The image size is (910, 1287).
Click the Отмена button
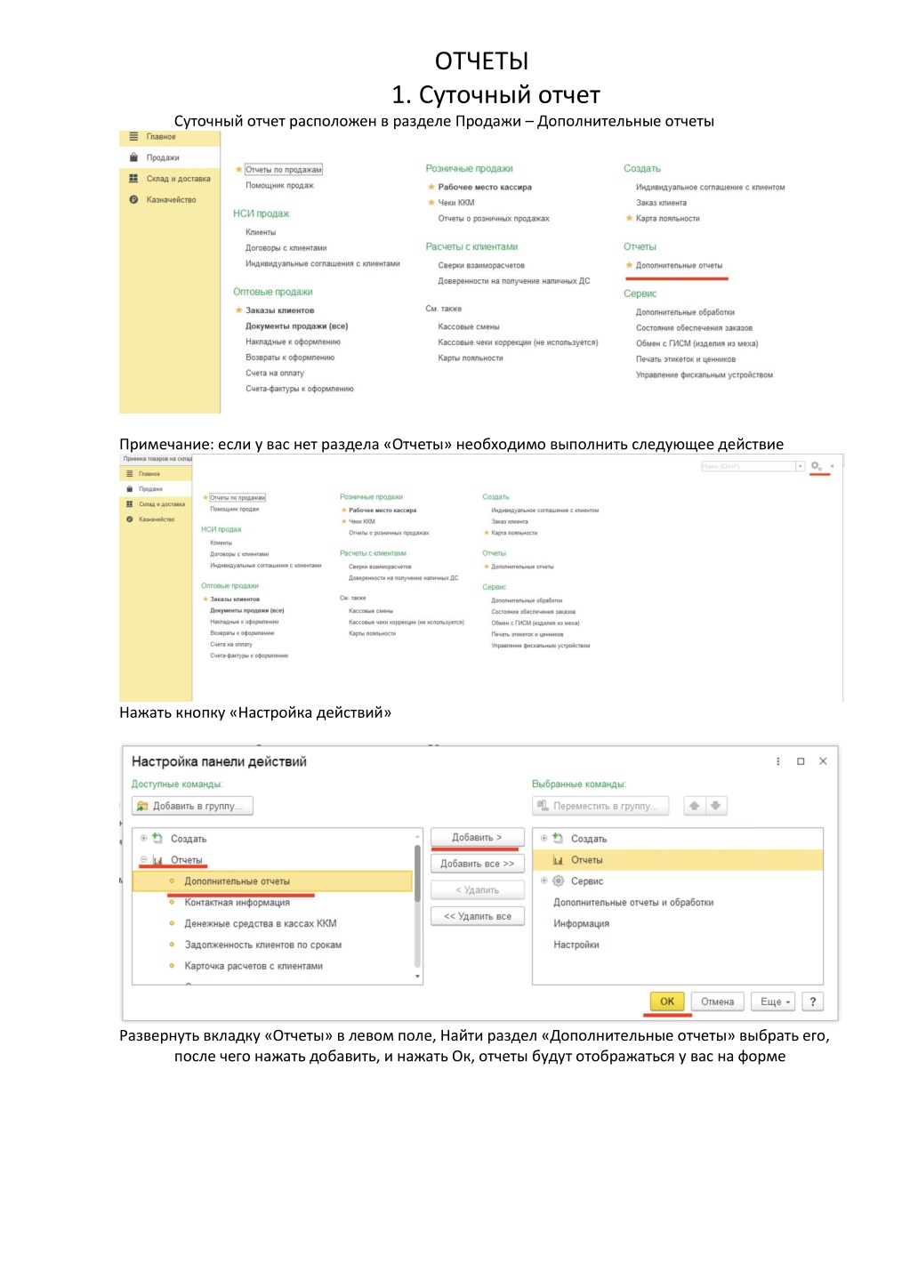coord(718,1001)
